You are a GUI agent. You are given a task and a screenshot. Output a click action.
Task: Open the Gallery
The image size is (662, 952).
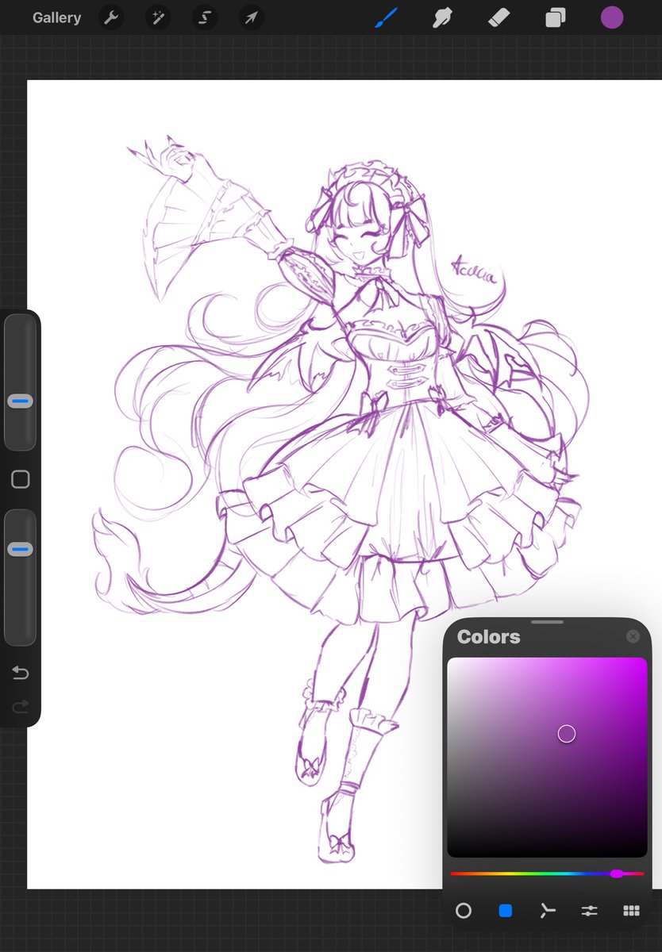click(56, 17)
